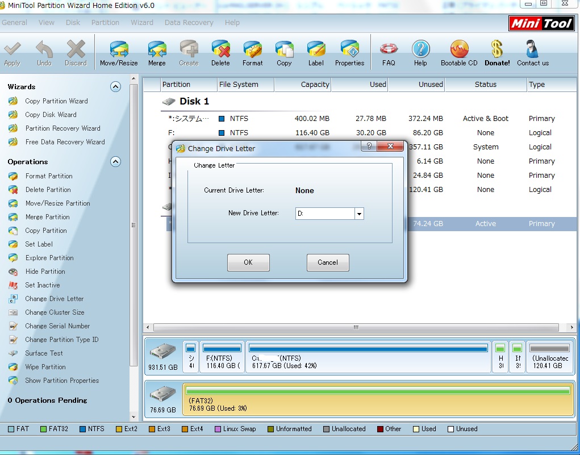Click the Explore Partition sidebar icon

[x=13, y=258]
